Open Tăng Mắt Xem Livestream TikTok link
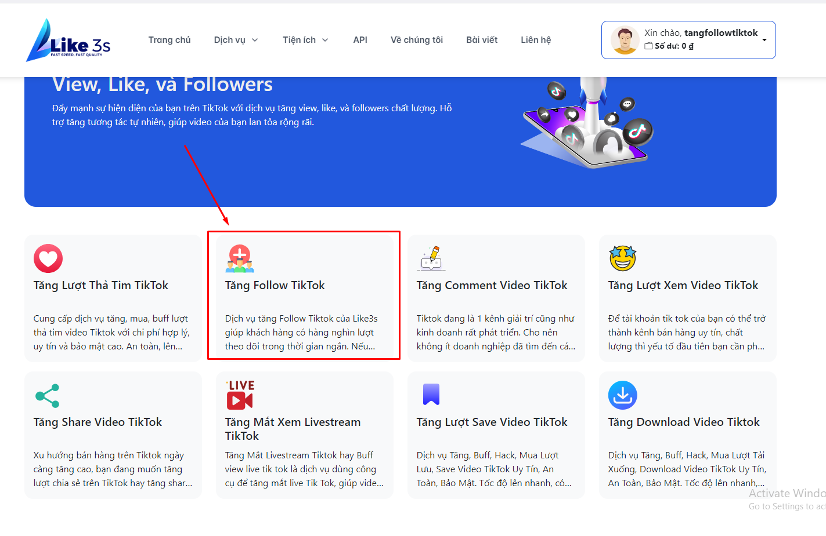The image size is (826, 536). click(x=293, y=429)
